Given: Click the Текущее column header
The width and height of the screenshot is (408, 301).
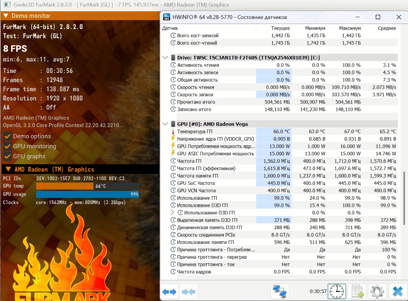Looking at the screenshot, I should (280, 28).
